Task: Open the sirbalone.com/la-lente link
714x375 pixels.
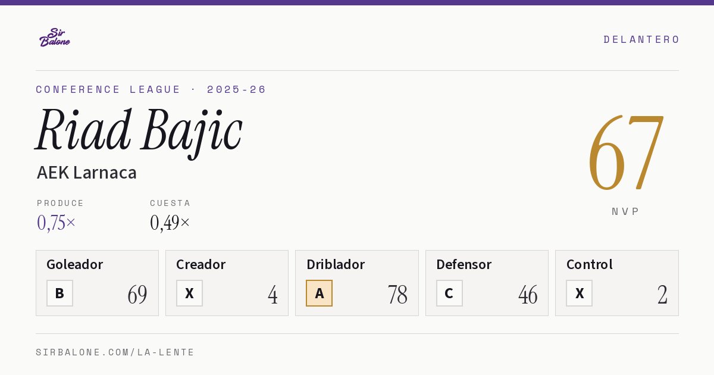Action: 115,352
